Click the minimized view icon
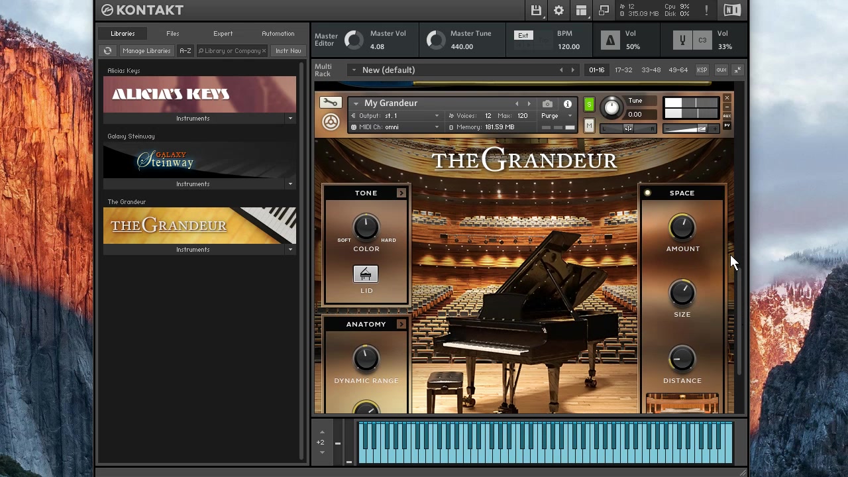The width and height of the screenshot is (848, 477). coord(604,10)
